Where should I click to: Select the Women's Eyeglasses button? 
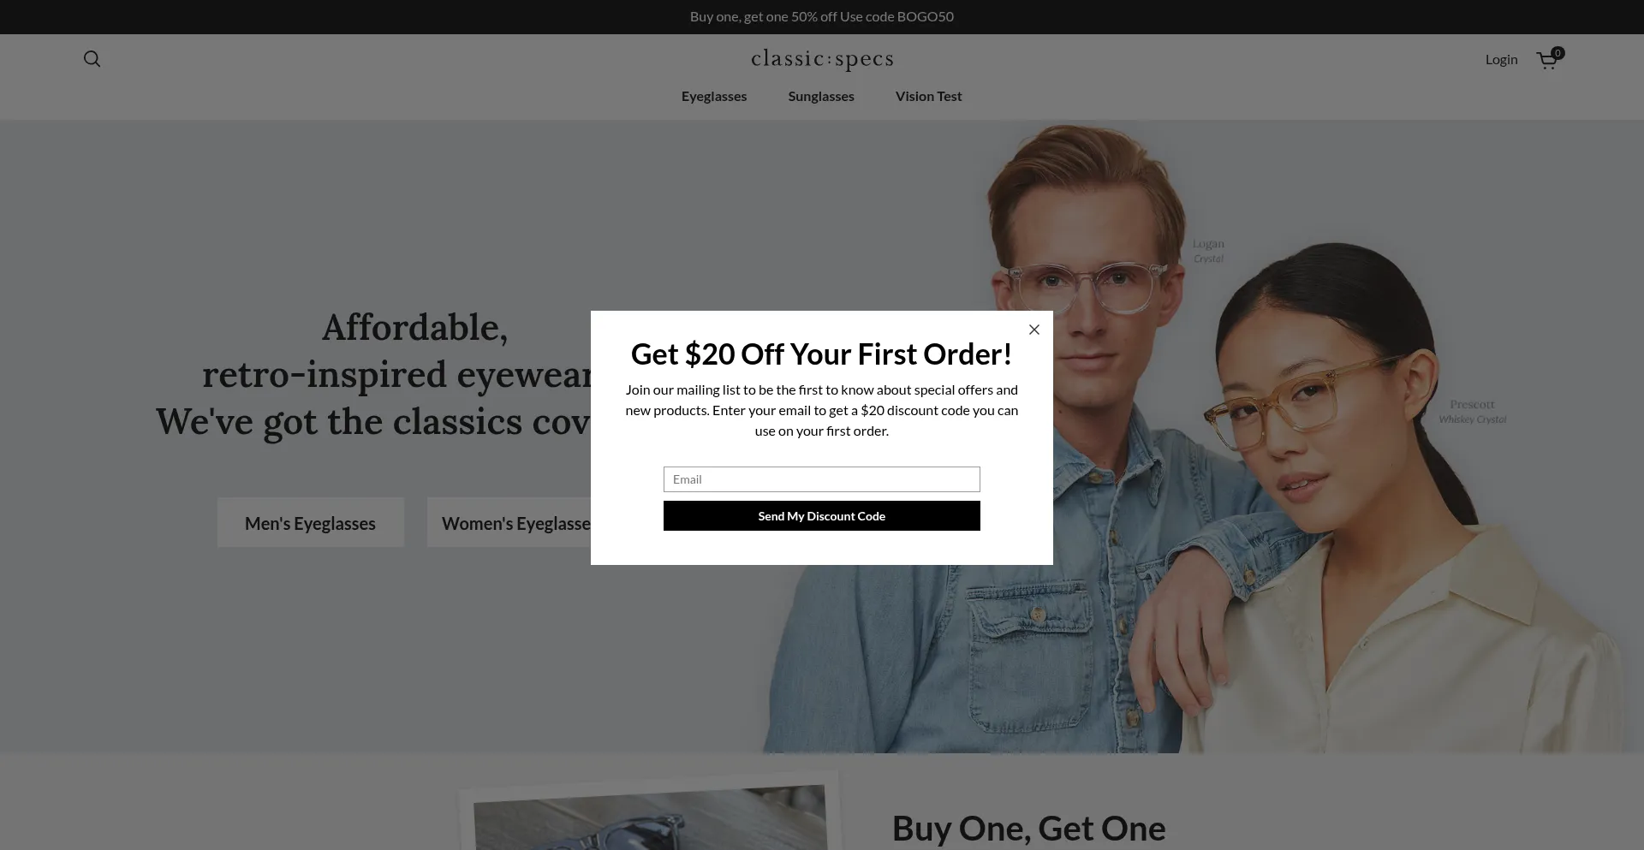(509, 522)
